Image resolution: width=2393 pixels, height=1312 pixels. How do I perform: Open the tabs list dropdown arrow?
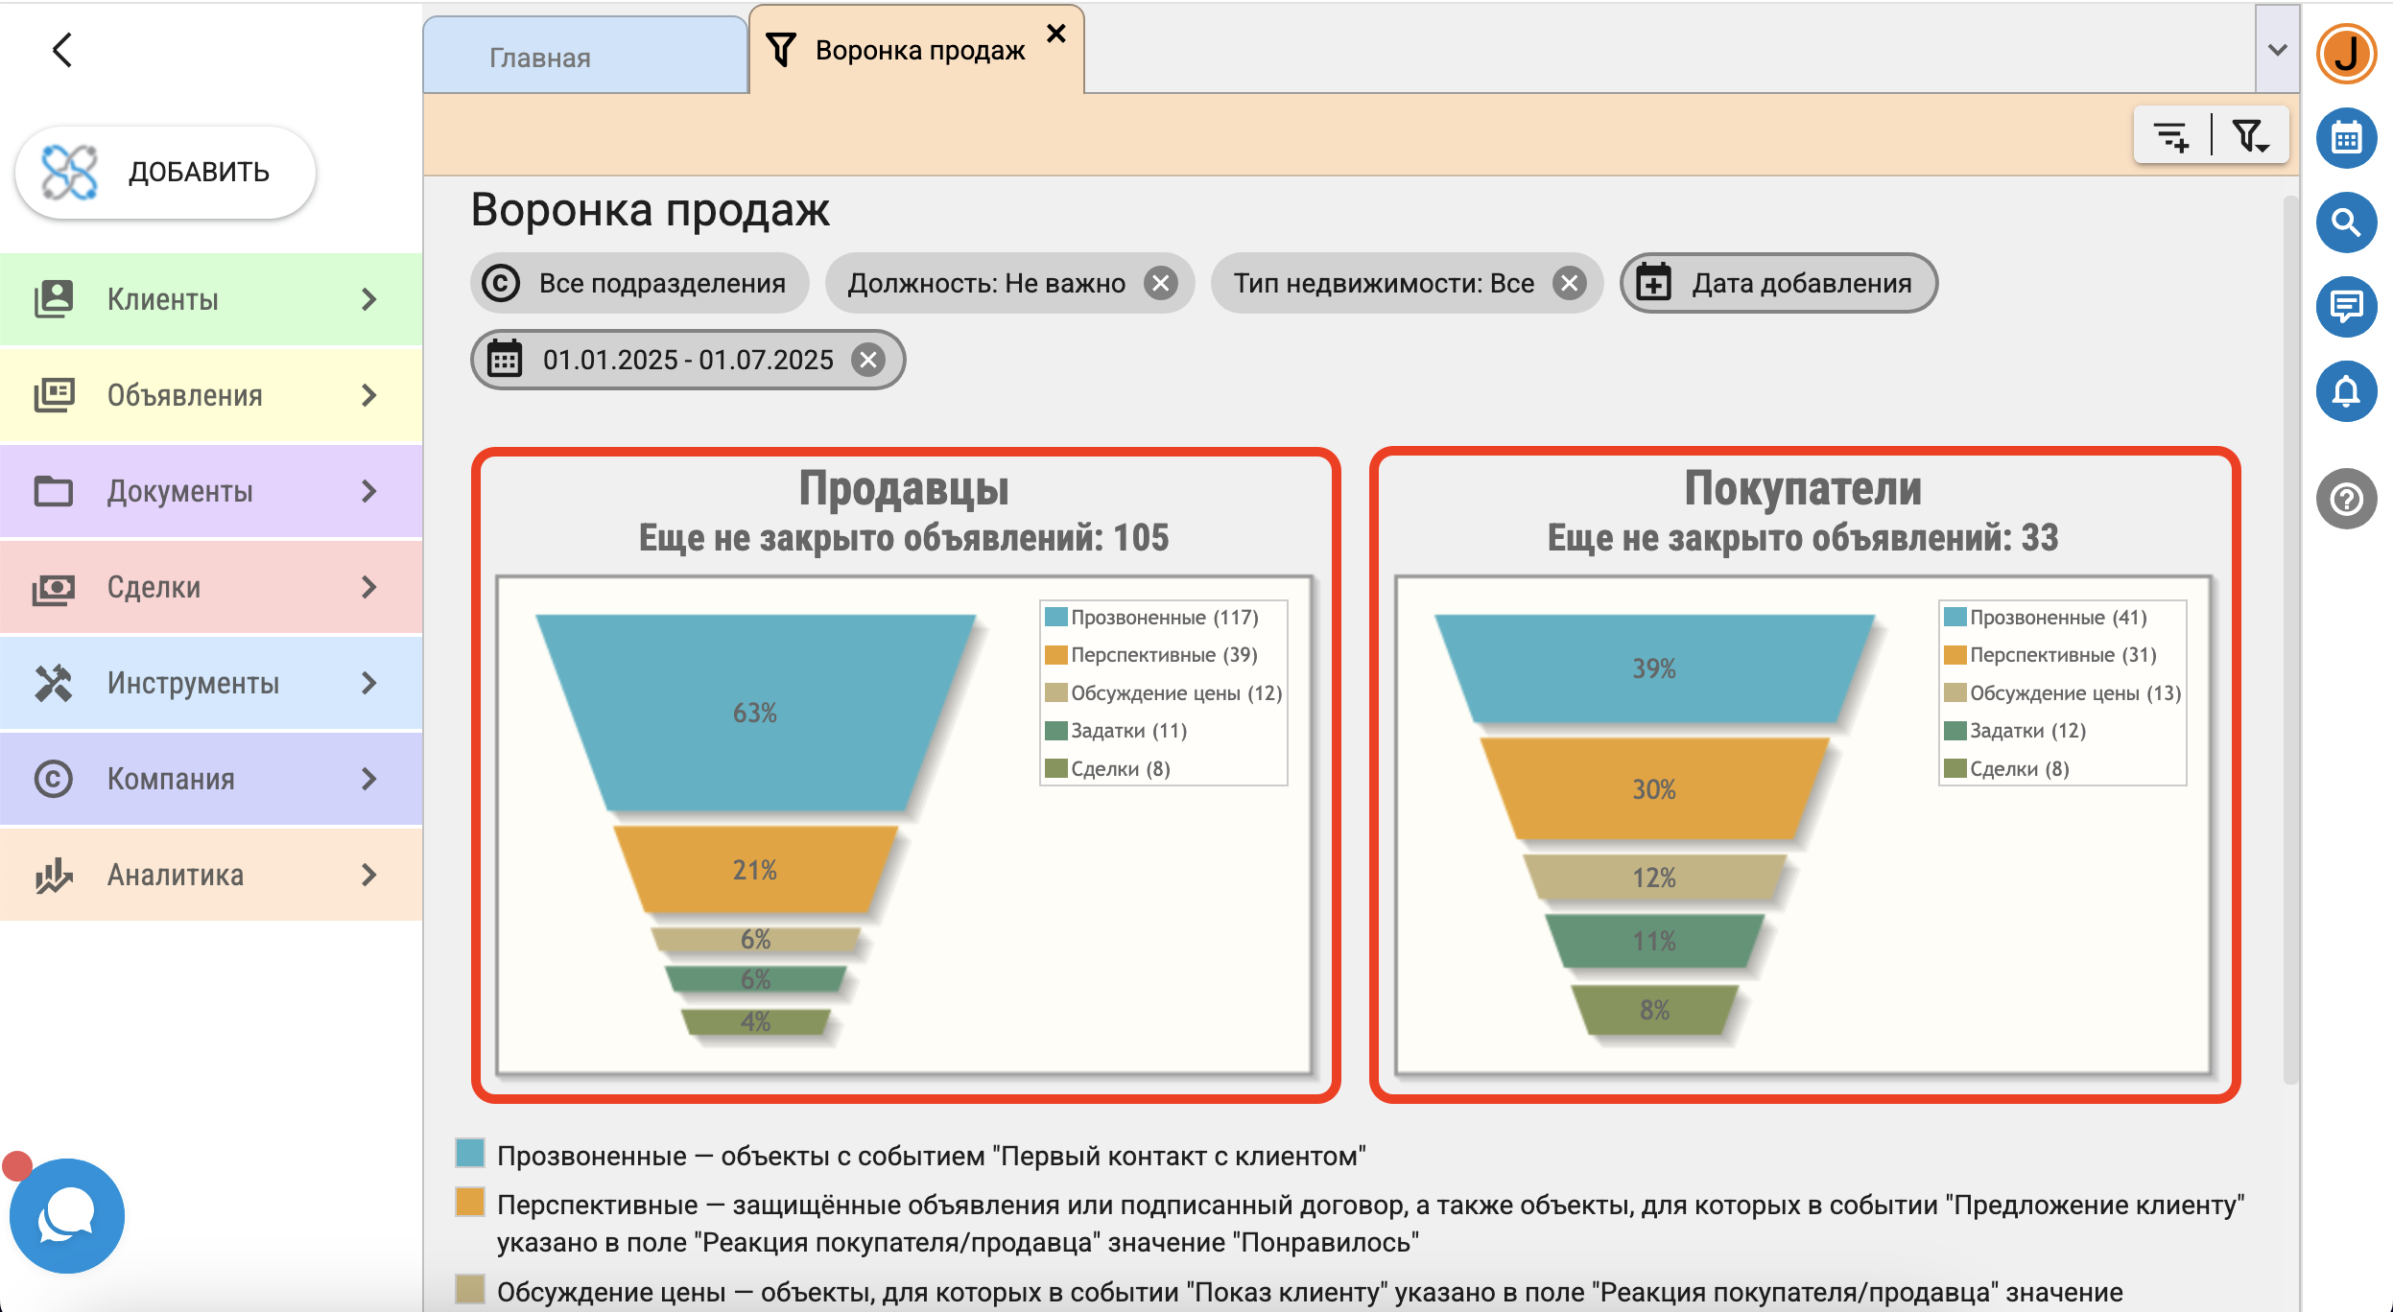tap(2276, 50)
